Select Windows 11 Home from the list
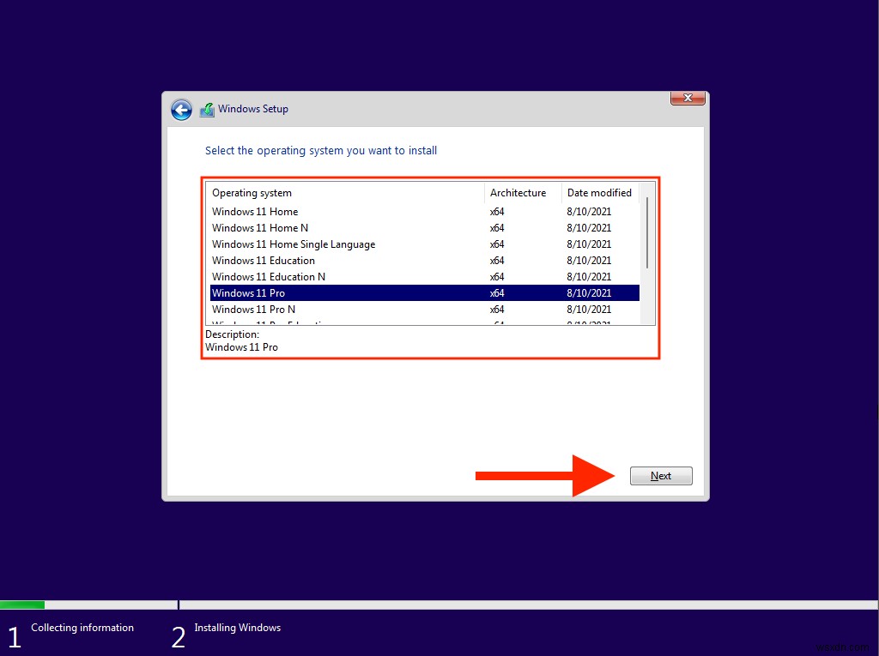The height and width of the screenshot is (656, 879). point(255,211)
